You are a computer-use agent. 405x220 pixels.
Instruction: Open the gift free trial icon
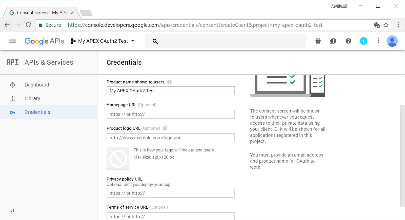click(x=318, y=41)
